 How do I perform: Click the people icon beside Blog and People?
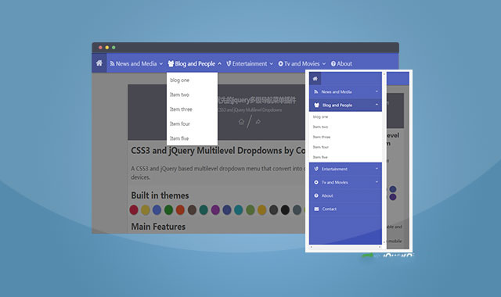[x=171, y=64]
